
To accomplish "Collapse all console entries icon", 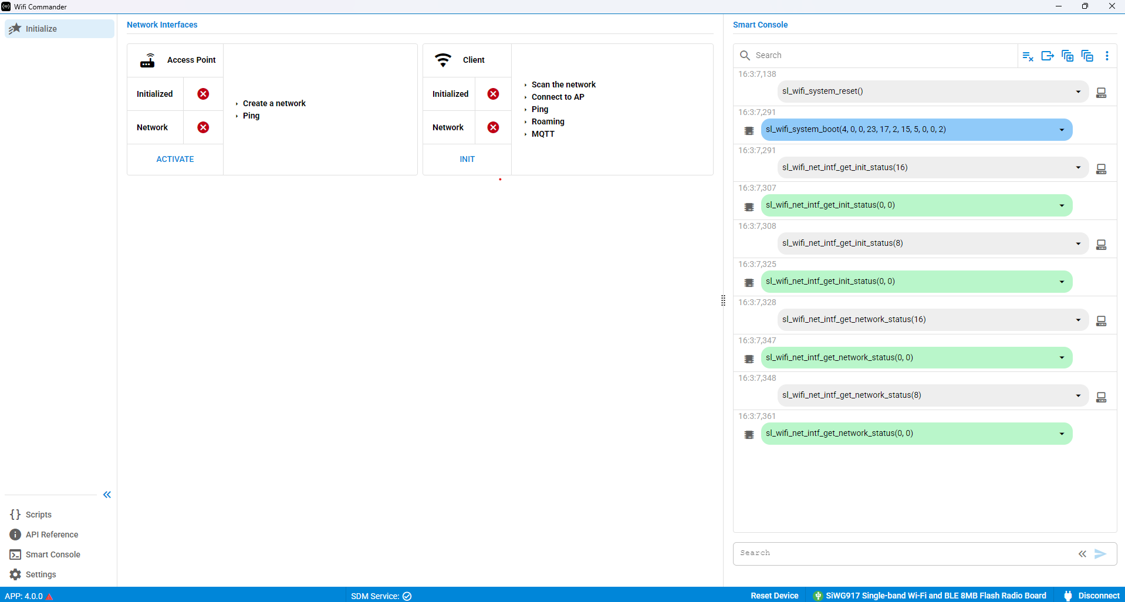I will (x=1087, y=56).
